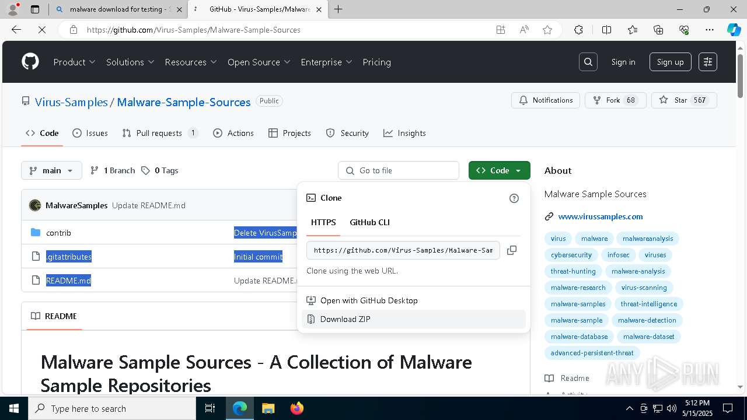747x420 pixels.
Task: Open the browser profile avatar
Action: [x=12, y=9]
